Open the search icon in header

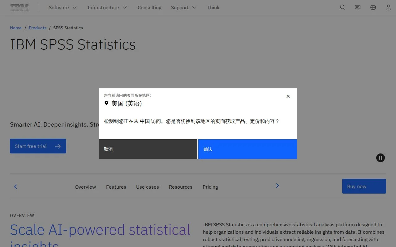point(342,7)
